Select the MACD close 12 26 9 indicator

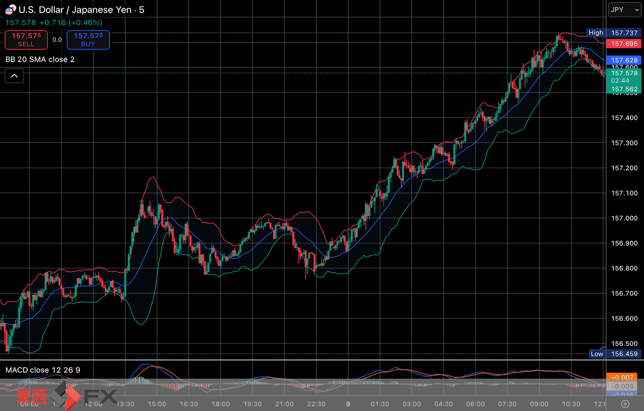[43, 370]
